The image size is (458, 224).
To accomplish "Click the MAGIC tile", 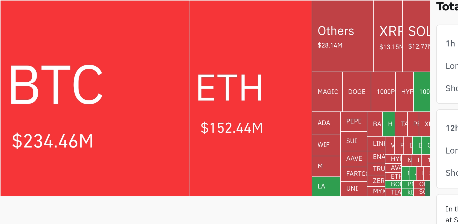I will (327, 92).
